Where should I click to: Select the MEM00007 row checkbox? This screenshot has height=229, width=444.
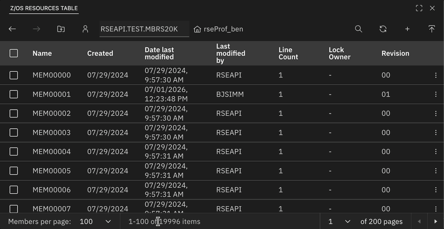pos(14,209)
